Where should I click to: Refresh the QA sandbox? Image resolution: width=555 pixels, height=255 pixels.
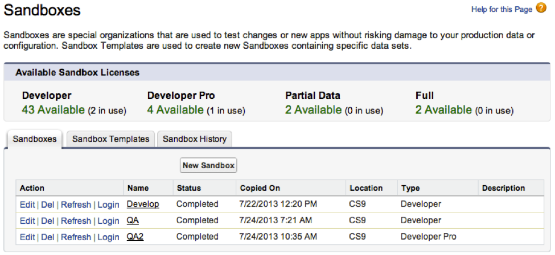[x=76, y=221]
